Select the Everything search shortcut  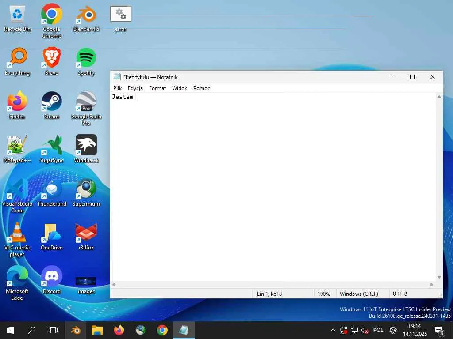pyautogui.click(x=17, y=62)
